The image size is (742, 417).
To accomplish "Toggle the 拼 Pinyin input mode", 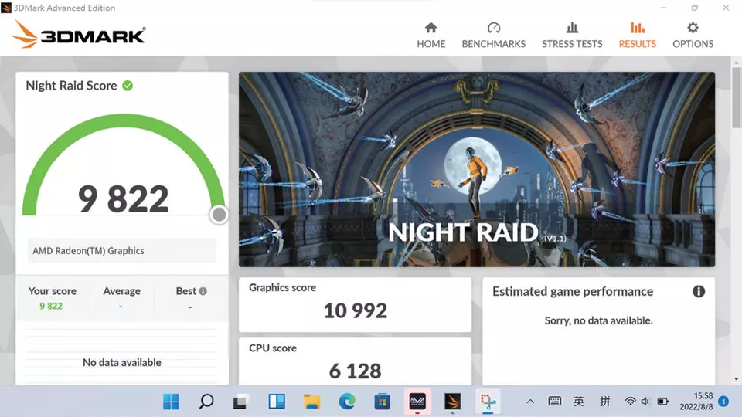I will (x=604, y=402).
